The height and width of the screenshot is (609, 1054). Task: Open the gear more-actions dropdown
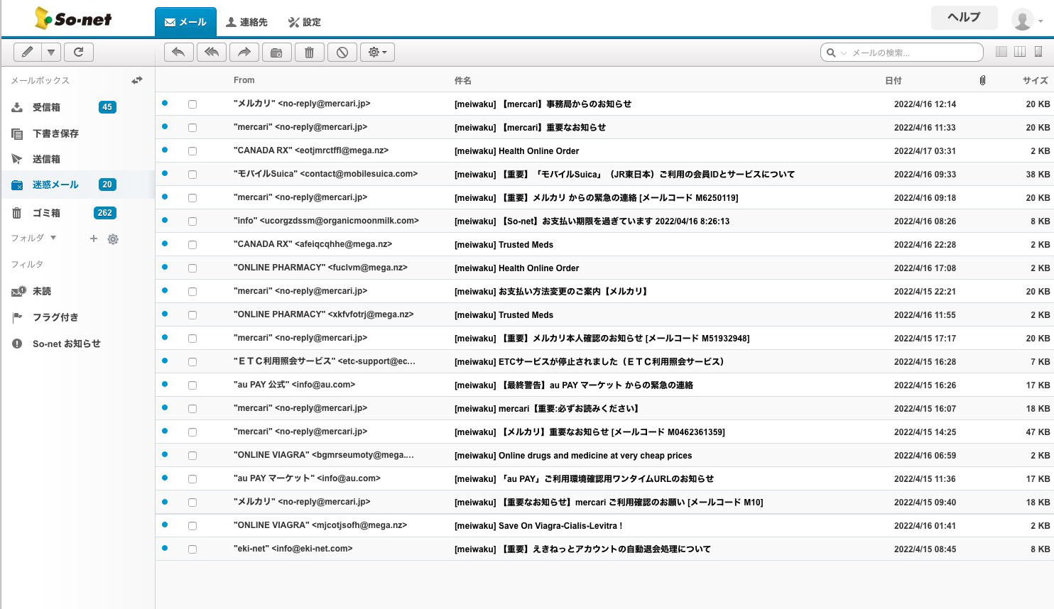(378, 52)
